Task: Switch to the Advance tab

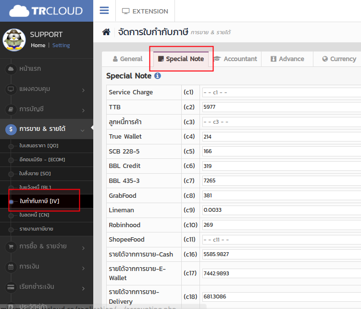Action: tap(287, 59)
